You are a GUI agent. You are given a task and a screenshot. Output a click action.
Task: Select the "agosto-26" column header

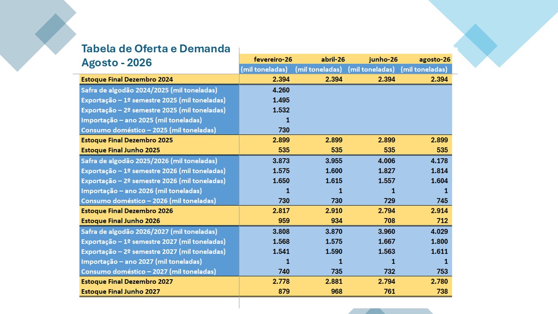coord(435,59)
